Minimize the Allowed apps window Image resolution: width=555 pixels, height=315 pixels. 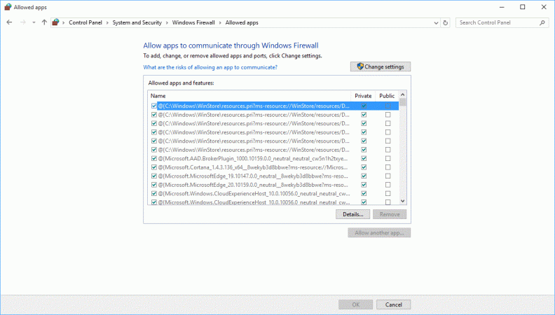pyautogui.click(x=502, y=7)
